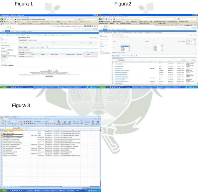Open the Insertar ribbon tab in Excel
The image size is (198, 193).
(10, 119)
